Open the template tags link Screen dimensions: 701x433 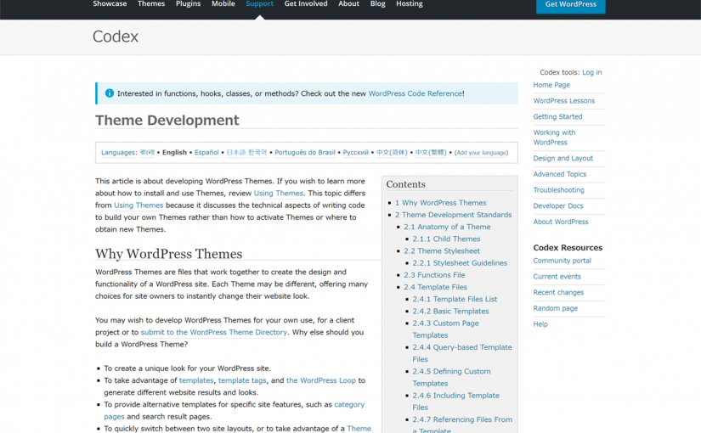click(242, 380)
